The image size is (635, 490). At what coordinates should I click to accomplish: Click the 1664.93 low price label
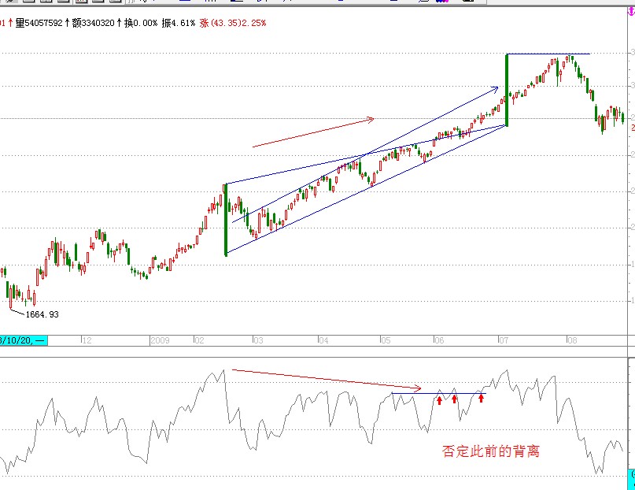coord(42,314)
